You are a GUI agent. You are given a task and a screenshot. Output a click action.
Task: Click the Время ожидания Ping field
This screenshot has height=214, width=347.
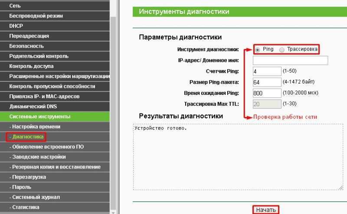pyautogui.click(x=267, y=93)
